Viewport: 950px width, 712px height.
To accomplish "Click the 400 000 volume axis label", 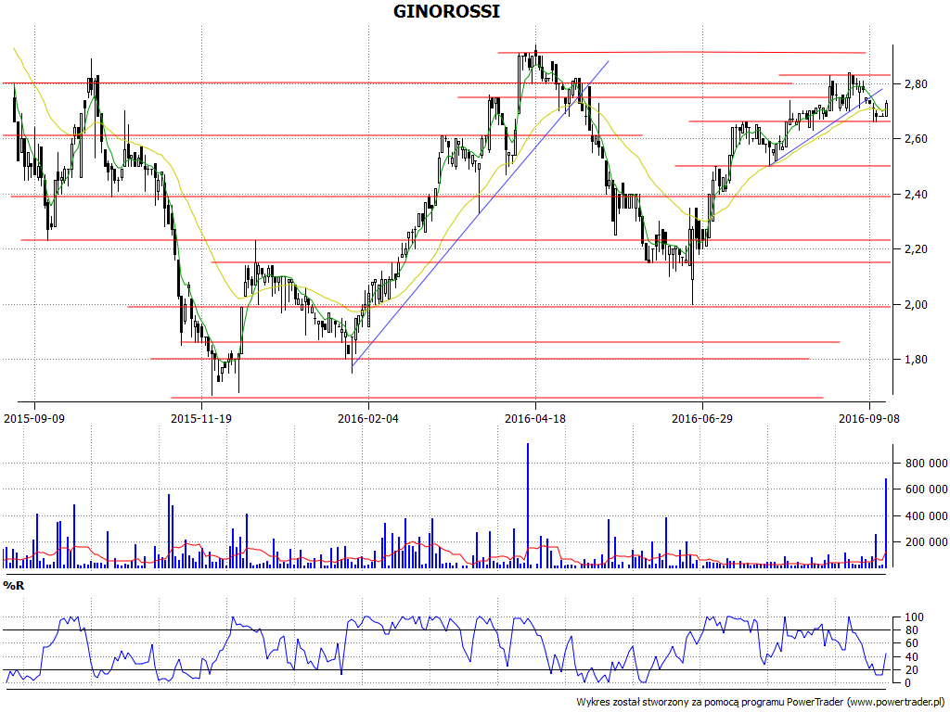I will click(927, 516).
